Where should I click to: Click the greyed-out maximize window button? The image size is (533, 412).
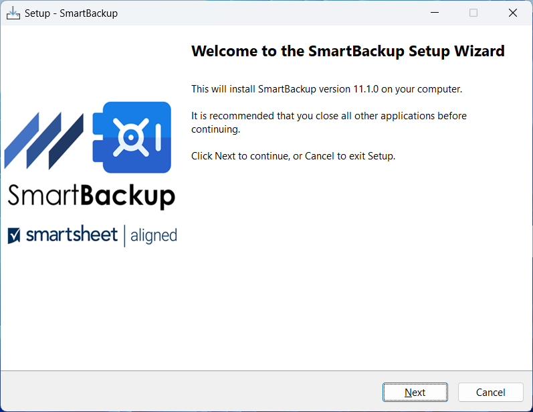(x=473, y=13)
